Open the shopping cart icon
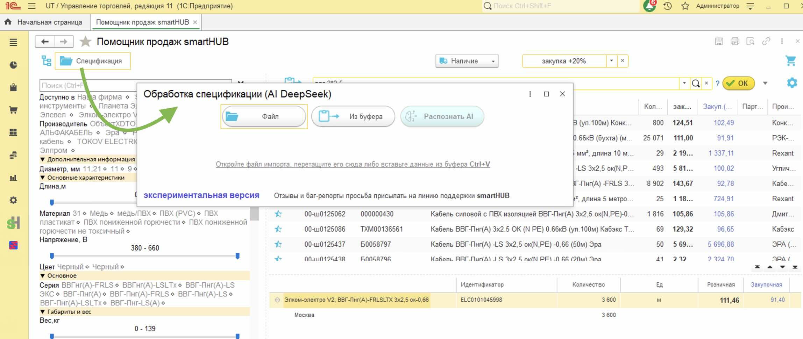 tap(791, 61)
